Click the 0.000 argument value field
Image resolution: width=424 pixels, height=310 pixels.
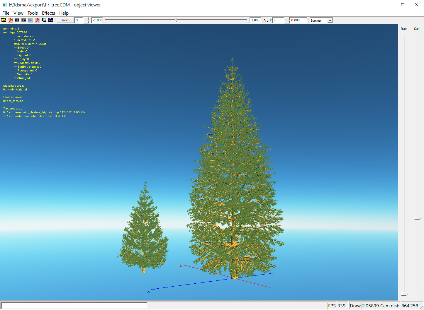point(298,20)
